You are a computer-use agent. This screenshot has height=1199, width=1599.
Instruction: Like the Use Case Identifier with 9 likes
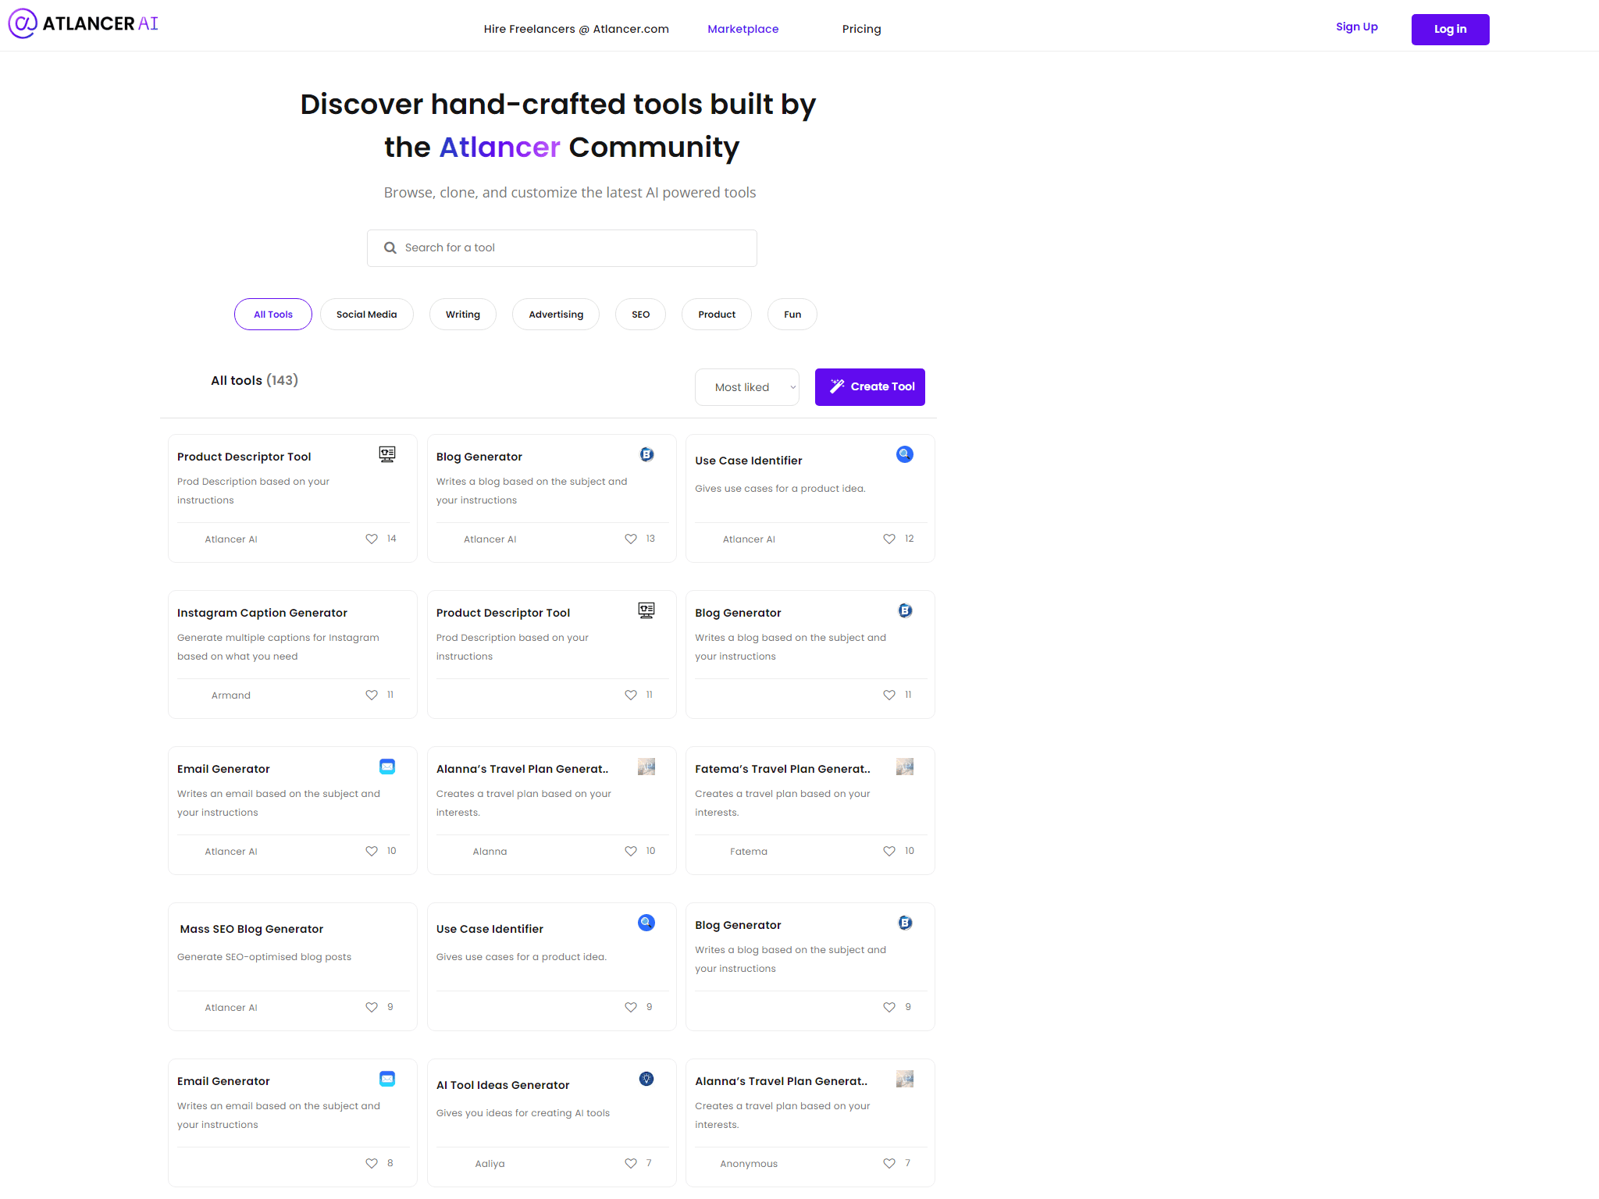tap(631, 1008)
